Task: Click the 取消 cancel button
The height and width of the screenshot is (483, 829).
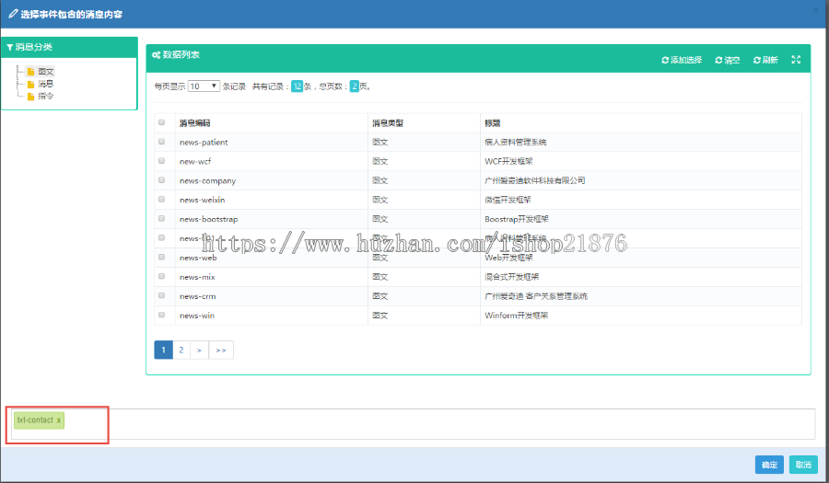Action: point(803,465)
